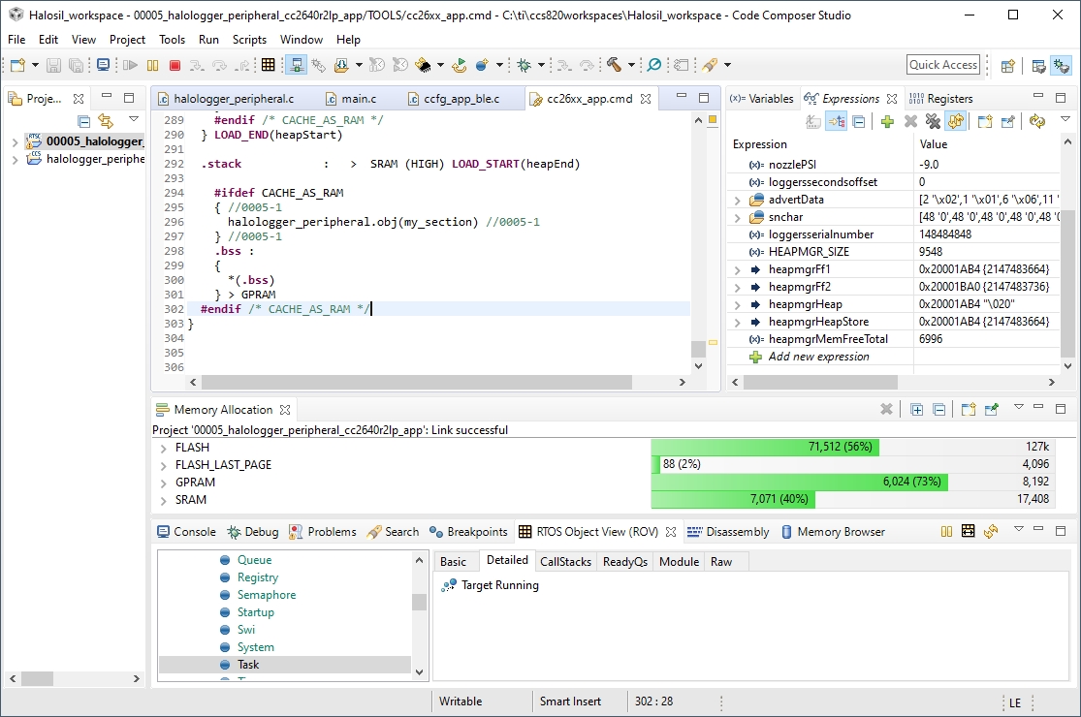
Task: Toggle the type names button in Expressions
Action: pyautogui.click(x=812, y=121)
